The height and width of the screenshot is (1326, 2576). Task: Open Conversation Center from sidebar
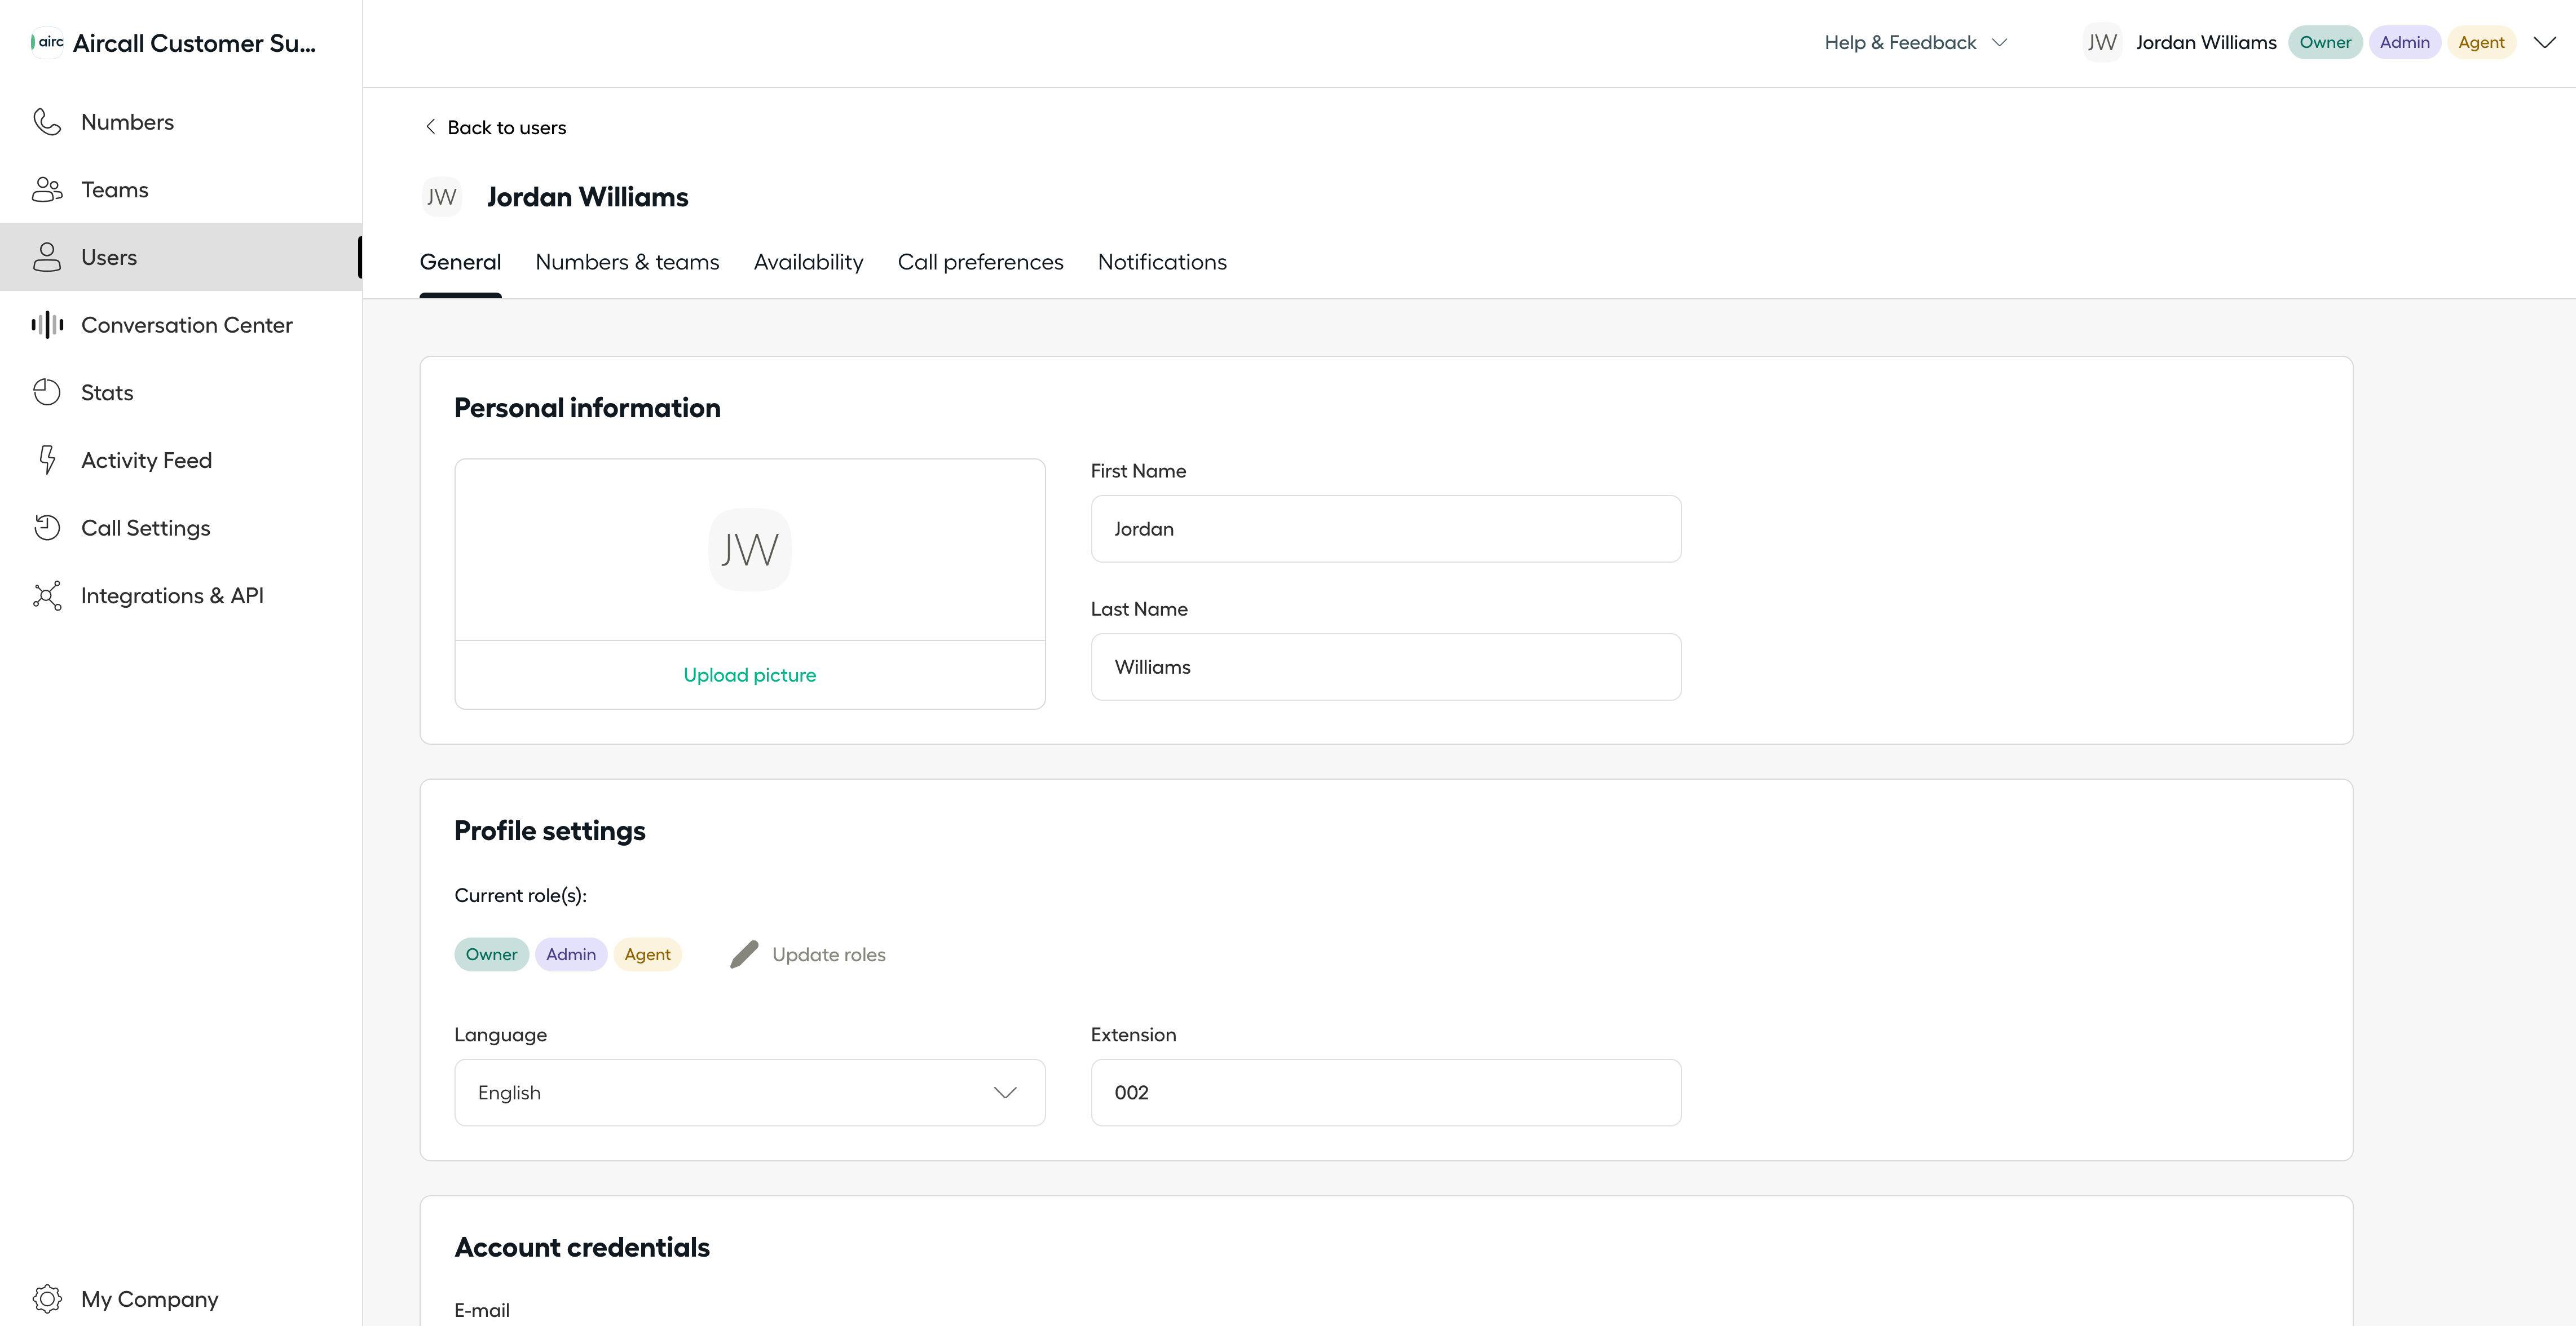point(181,325)
